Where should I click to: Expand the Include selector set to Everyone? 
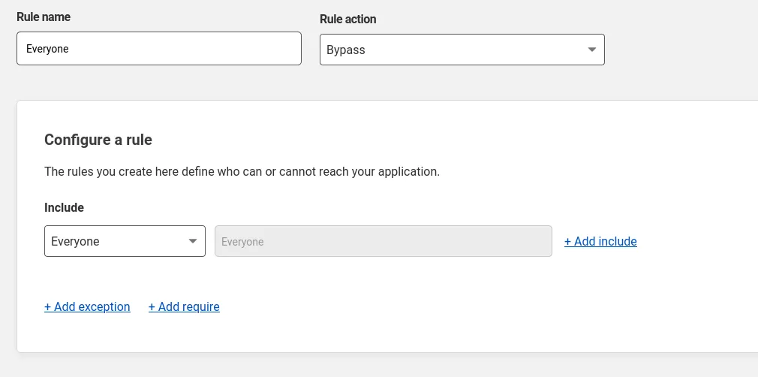click(x=125, y=241)
